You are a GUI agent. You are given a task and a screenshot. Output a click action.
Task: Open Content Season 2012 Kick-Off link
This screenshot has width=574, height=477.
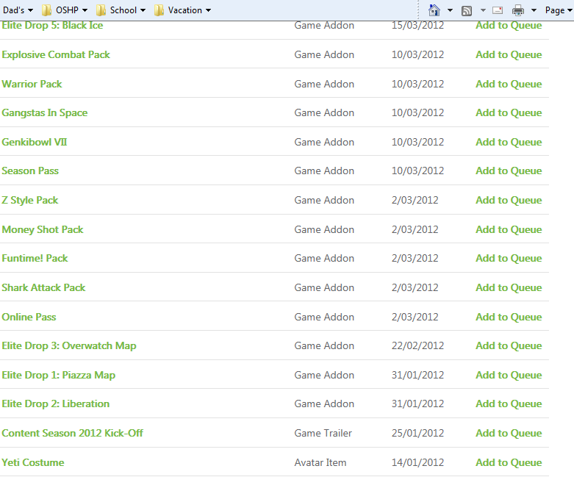click(x=73, y=433)
